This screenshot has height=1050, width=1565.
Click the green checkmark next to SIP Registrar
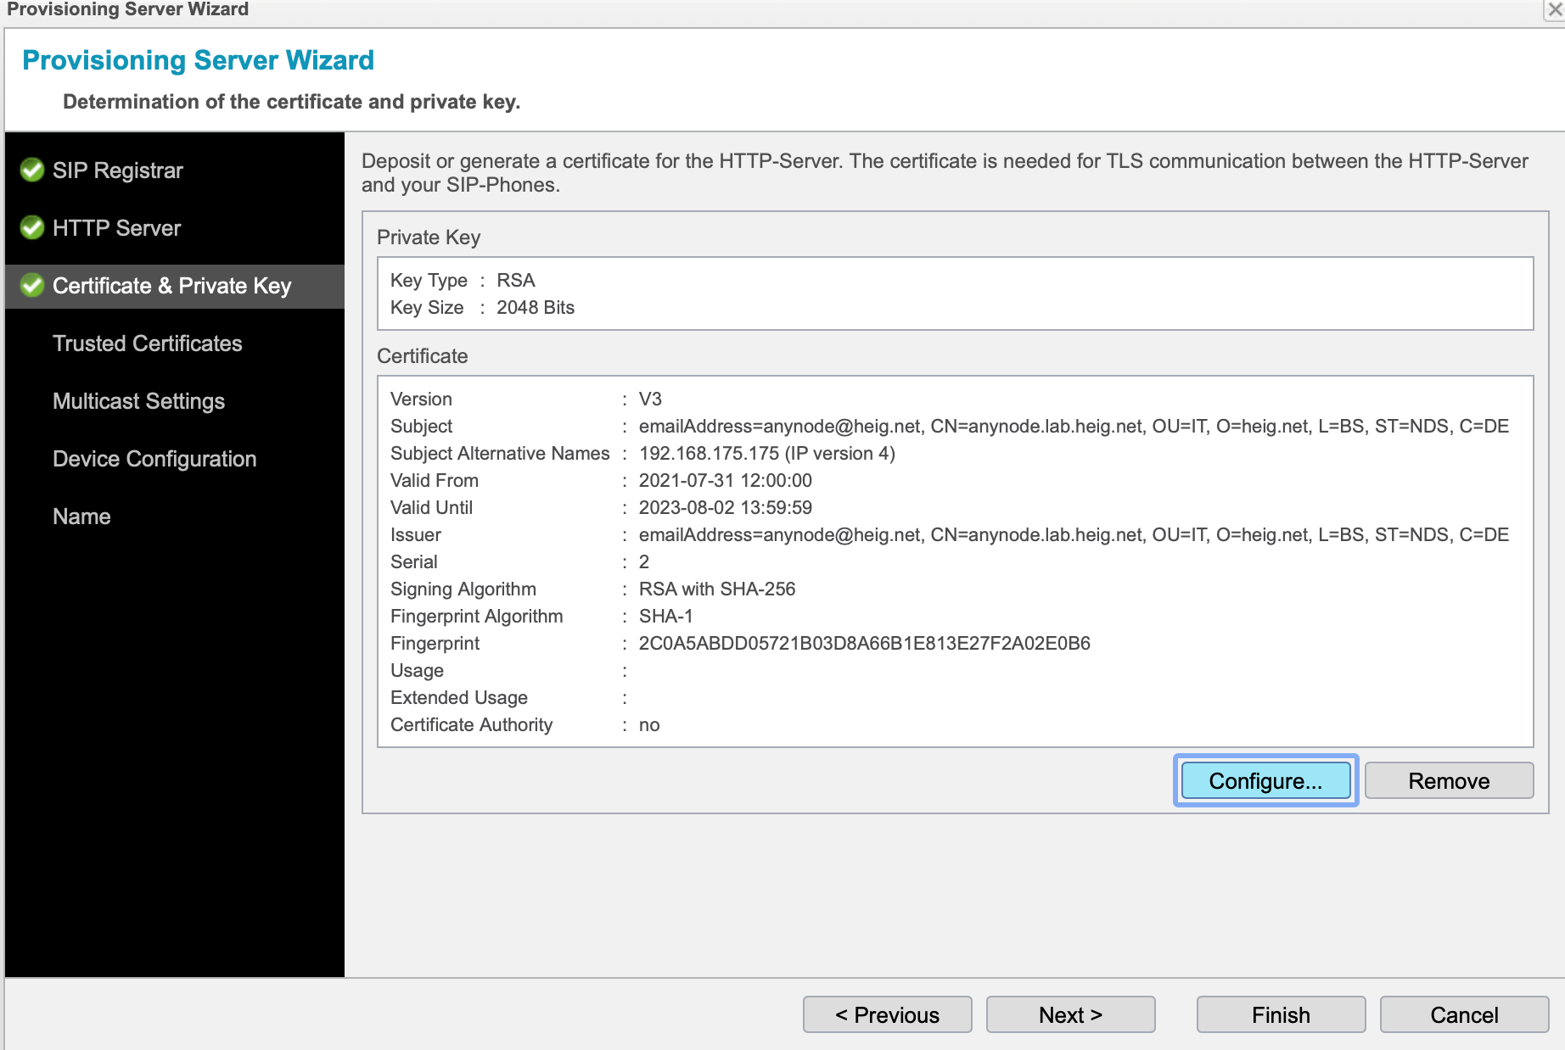coord(32,170)
